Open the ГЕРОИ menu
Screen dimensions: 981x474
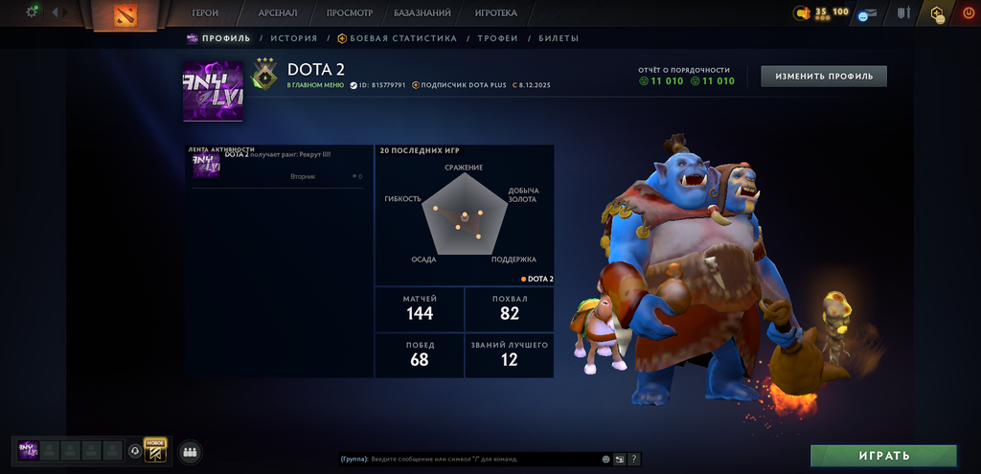205,12
